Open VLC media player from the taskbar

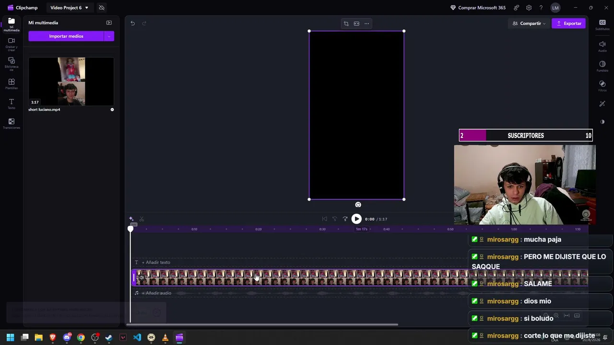pyautogui.click(x=165, y=337)
